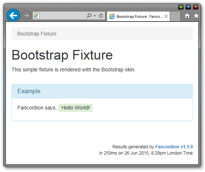The height and width of the screenshot is (172, 205).
Task: Click the green Hello World! result
Action: [x=75, y=108]
